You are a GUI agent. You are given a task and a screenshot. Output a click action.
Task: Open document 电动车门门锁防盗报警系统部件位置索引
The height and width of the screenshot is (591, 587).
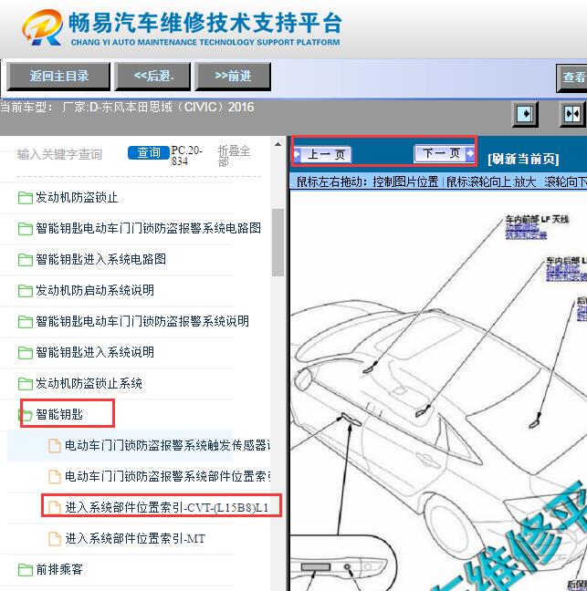point(167,476)
